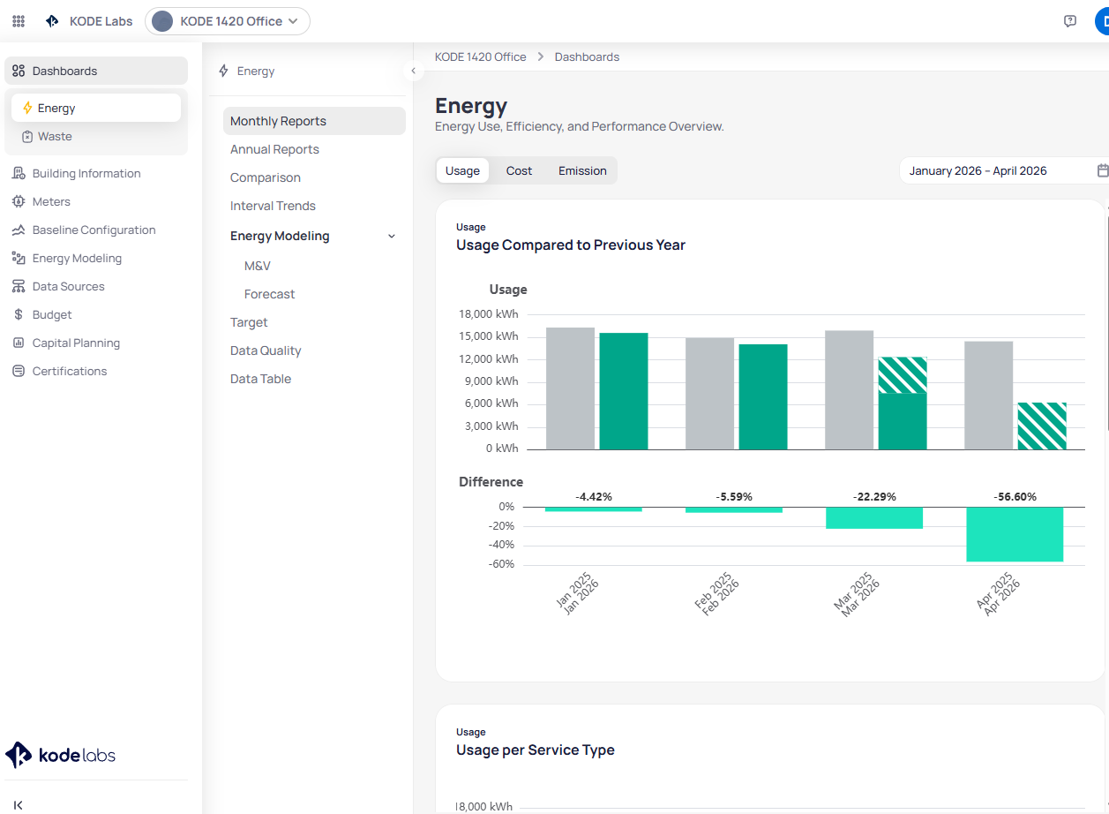
Task: Open the KODE 1420 Office building dropdown
Action: 228,21
